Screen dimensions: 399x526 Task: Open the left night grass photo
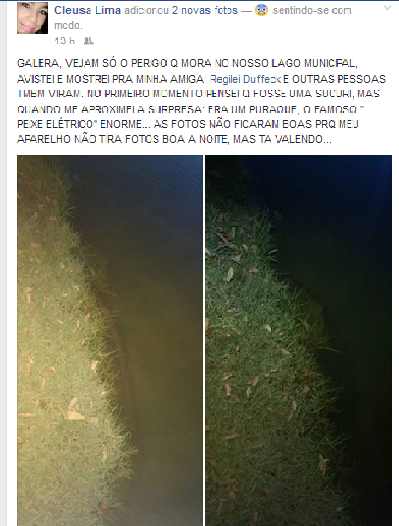point(110,340)
